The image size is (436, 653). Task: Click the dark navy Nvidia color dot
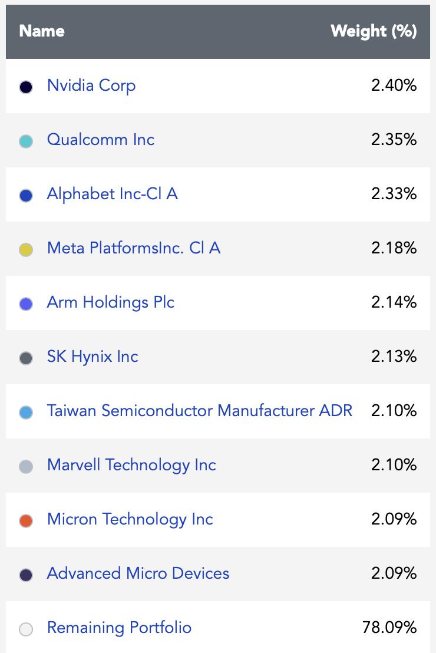[x=26, y=87]
